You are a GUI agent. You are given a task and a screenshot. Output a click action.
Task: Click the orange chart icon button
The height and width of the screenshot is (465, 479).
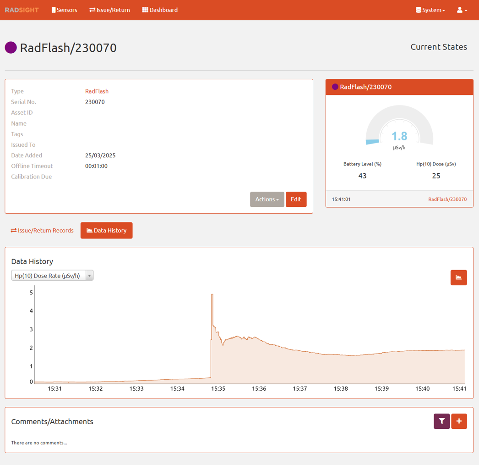click(458, 277)
